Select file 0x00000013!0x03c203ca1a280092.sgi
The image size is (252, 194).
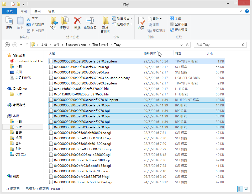coord(136,155)
